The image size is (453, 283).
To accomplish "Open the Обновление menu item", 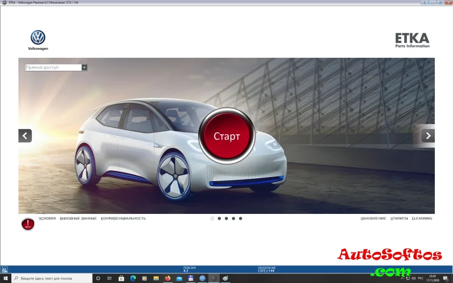I will point(373,218).
